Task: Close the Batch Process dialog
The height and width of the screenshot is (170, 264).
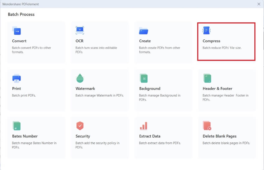Action: [x=259, y=4]
